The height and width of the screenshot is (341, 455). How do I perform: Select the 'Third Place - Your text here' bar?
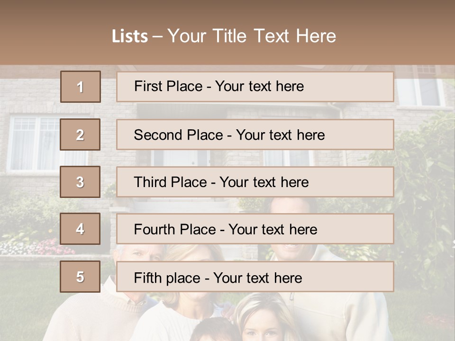click(255, 182)
